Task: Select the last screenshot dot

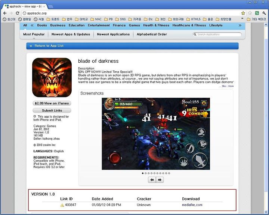Action: click(169, 173)
